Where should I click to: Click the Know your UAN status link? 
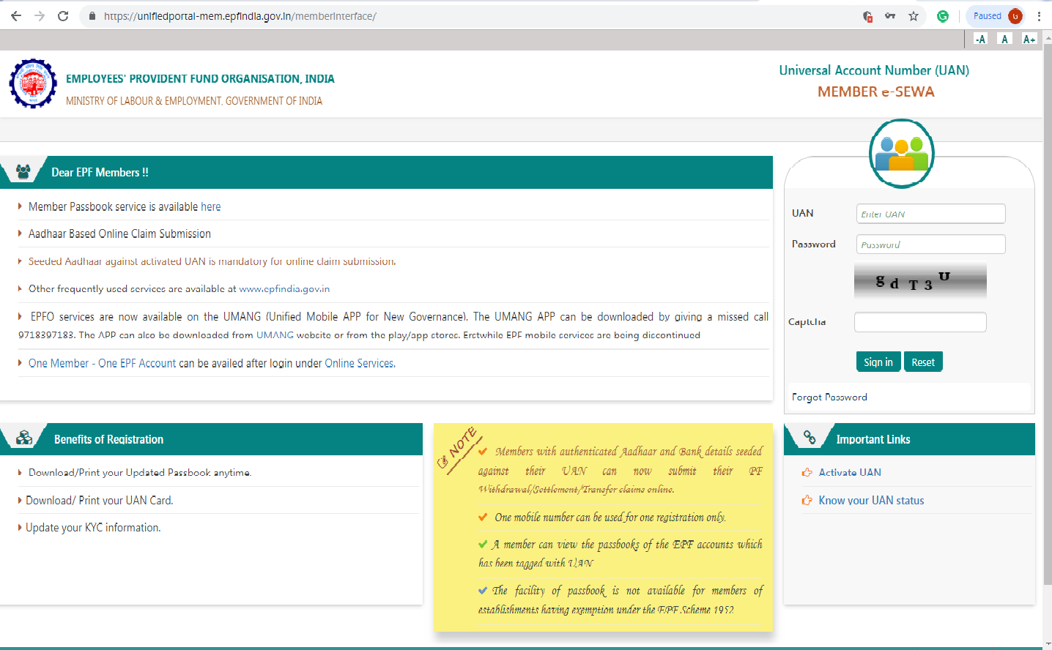pyautogui.click(x=872, y=500)
